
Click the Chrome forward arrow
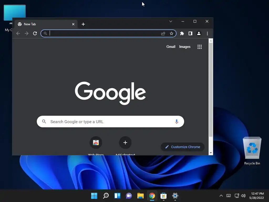27,33
